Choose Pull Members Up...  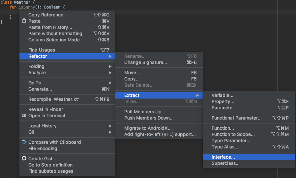pos(145,112)
